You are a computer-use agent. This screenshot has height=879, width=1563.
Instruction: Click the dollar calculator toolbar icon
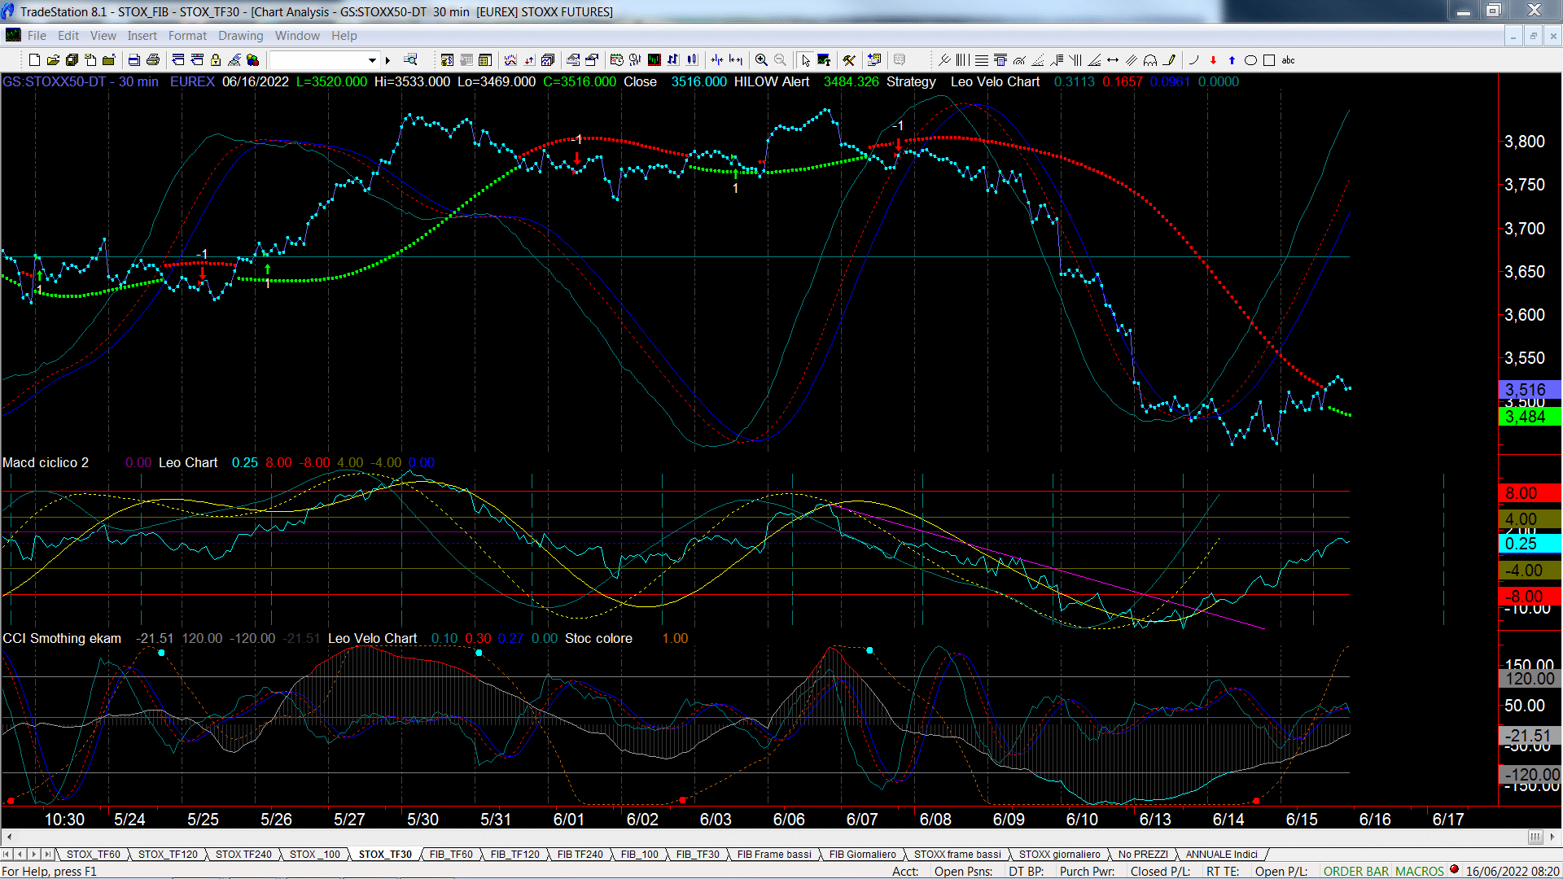tap(447, 60)
